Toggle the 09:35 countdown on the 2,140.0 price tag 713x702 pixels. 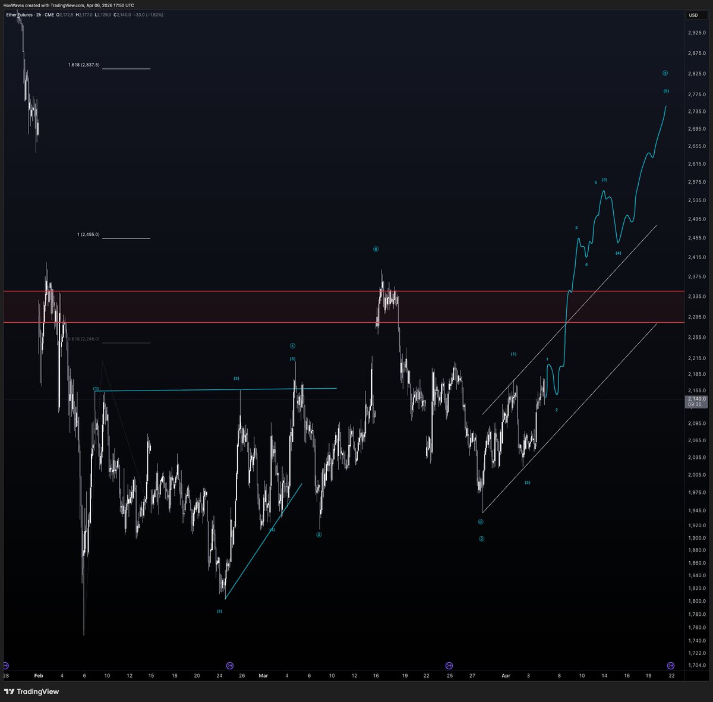[695, 404]
